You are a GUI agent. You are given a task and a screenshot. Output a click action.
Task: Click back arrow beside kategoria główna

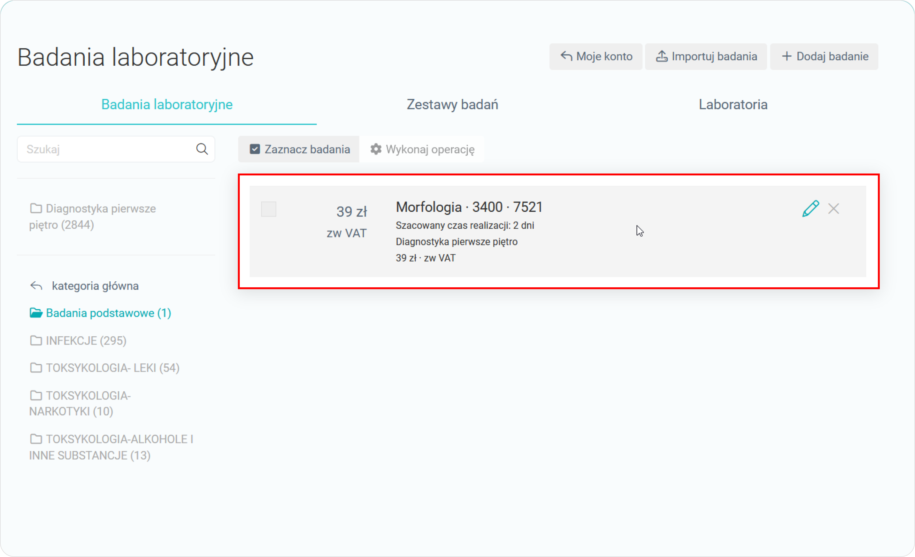tap(36, 286)
